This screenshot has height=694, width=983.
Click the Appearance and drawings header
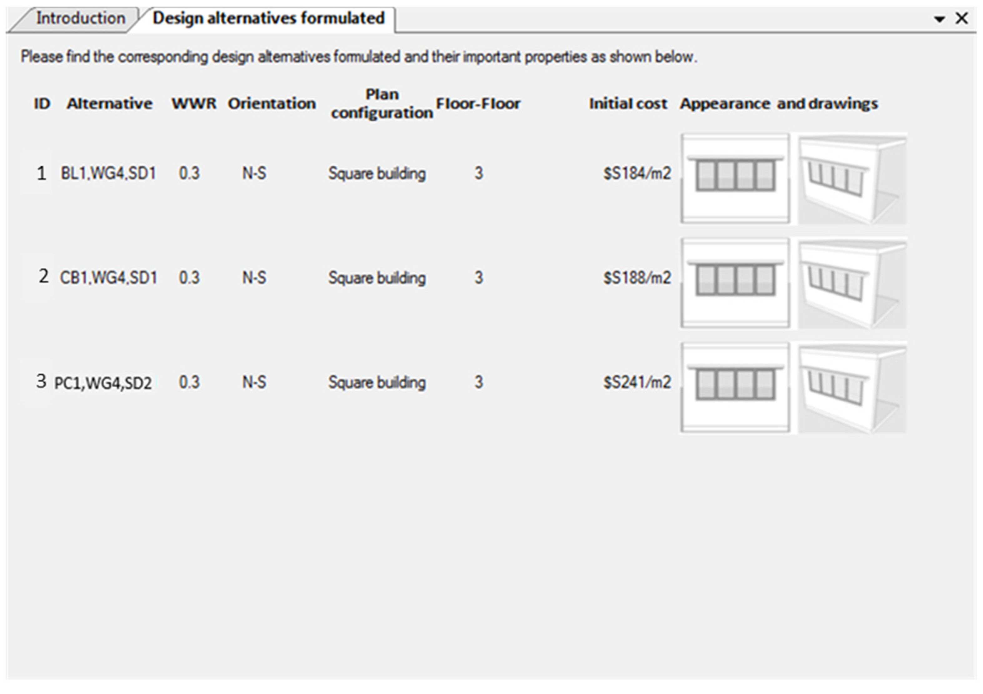click(x=779, y=103)
